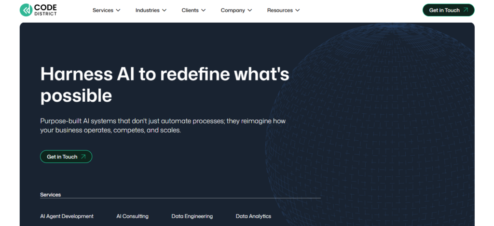Open the Resources nav menu label

coord(279,10)
